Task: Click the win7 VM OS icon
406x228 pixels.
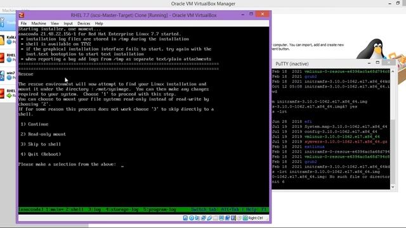Action: 2,75
